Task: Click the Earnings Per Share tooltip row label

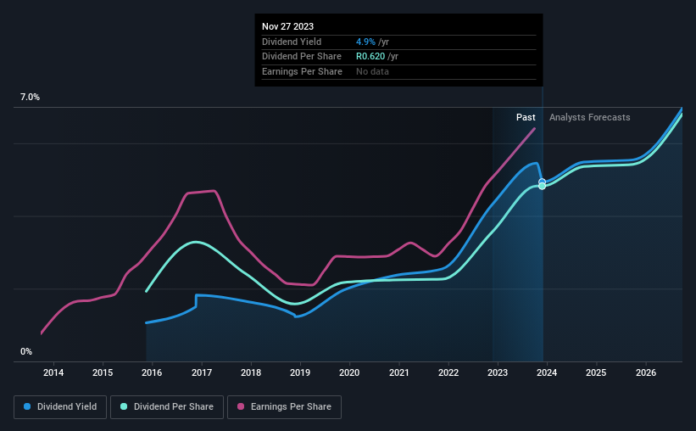Action: click(x=302, y=71)
